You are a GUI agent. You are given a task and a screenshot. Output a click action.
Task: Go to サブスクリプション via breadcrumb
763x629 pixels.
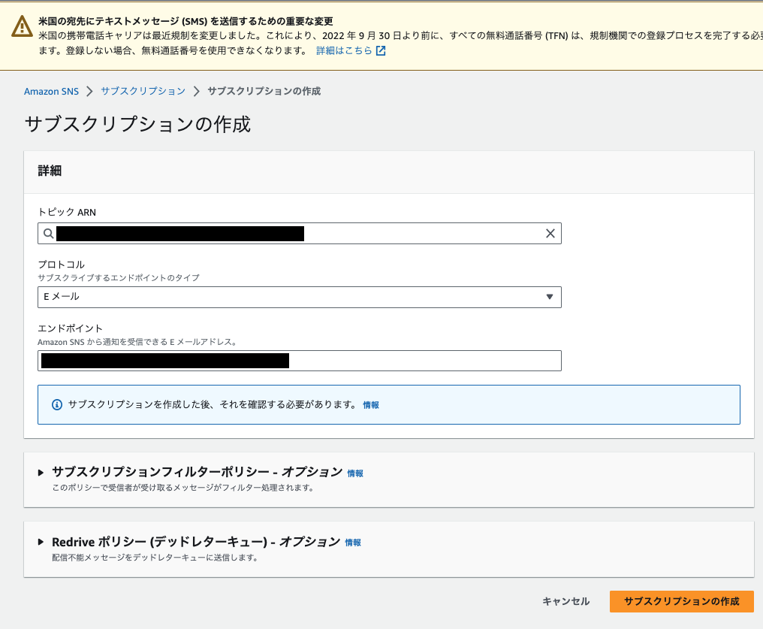[x=145, y=91]
